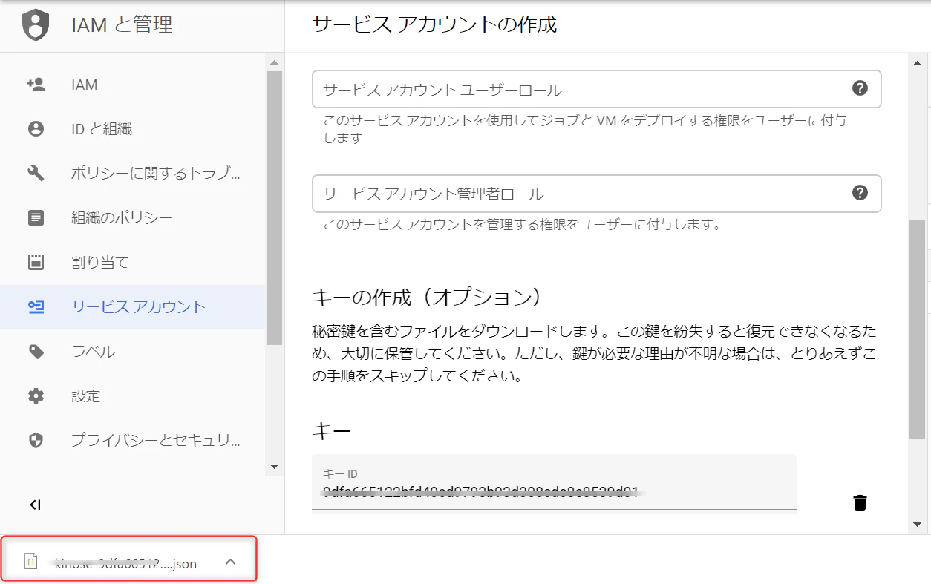Click the IAM と管理 header title
Screen dimensions: 931x584
122,25
